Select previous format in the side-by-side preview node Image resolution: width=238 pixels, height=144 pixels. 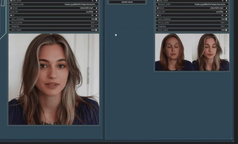coord(158,8)
